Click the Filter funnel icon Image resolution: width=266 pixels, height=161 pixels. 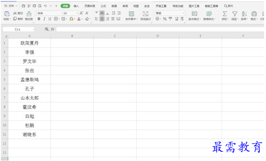point(235,14)
